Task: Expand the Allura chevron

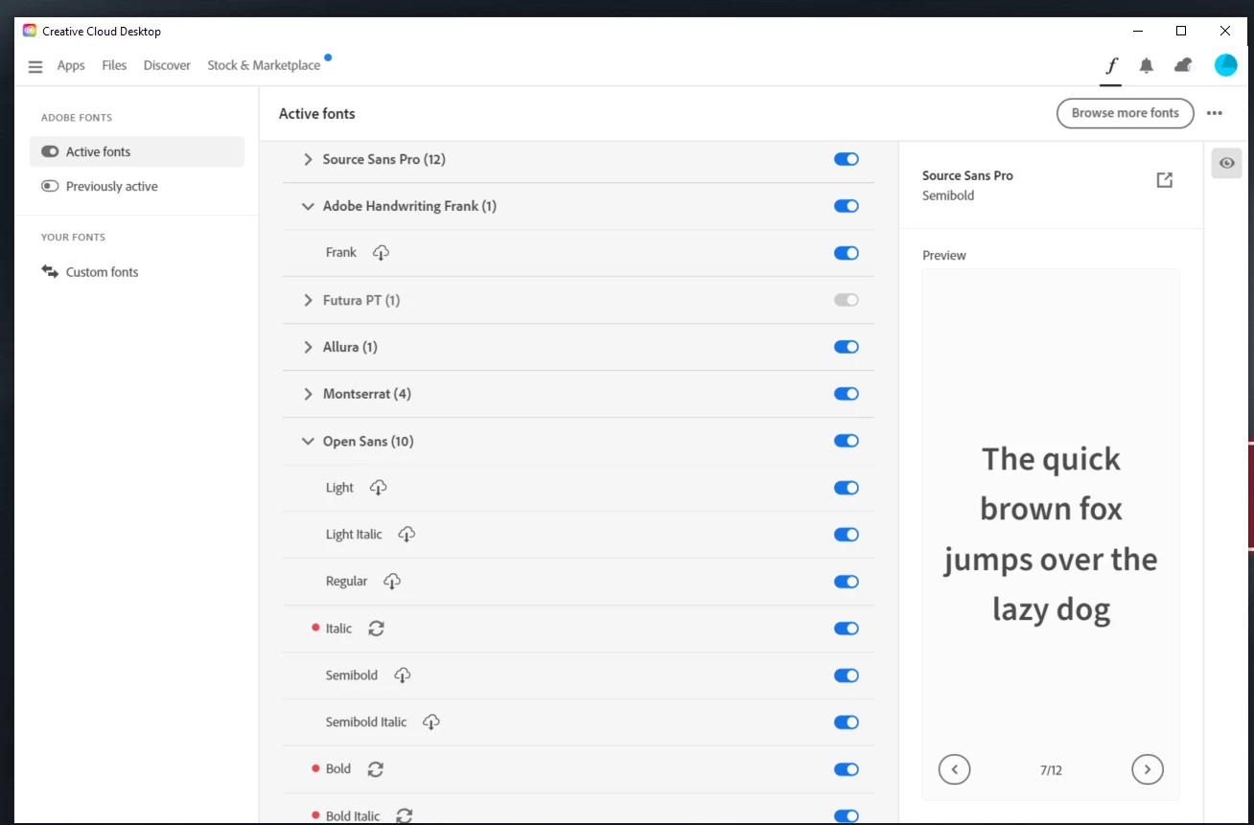Action: [308, 347]
